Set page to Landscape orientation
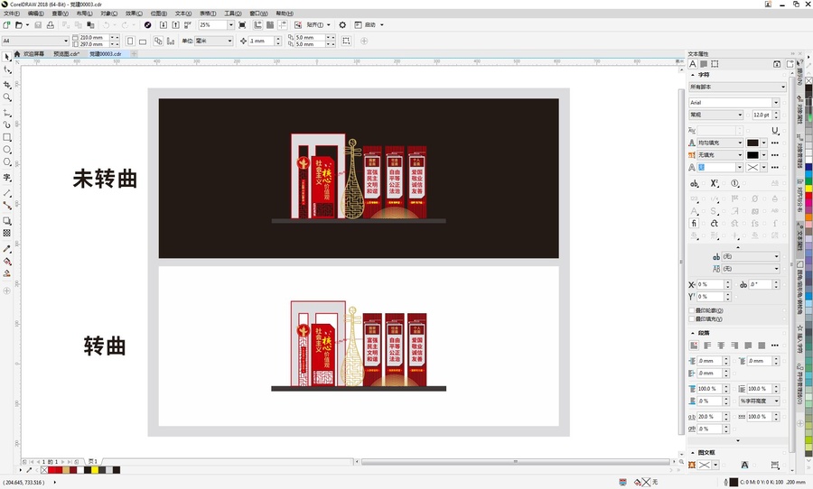 coord(143,41)
